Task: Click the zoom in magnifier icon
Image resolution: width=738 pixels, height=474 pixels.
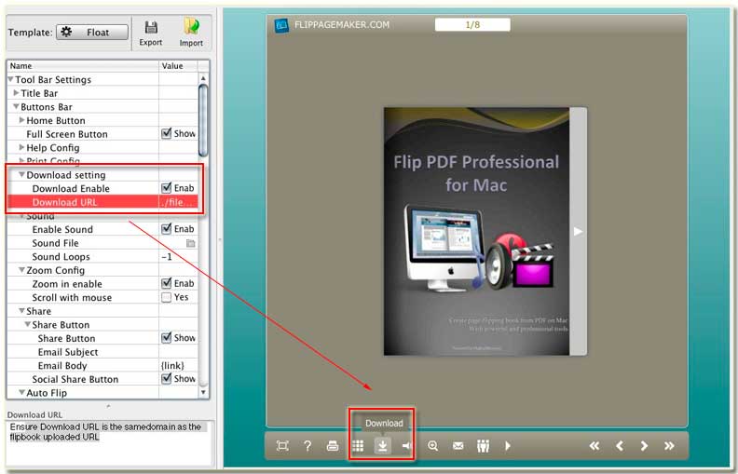Action: point(433,446)
